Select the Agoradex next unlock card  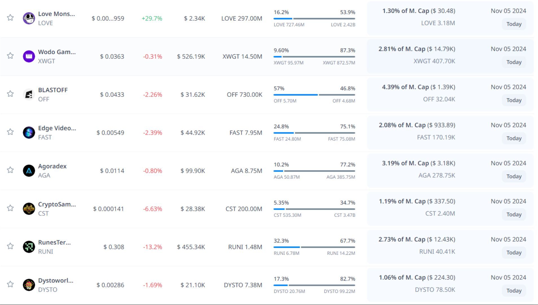(450, 170)
